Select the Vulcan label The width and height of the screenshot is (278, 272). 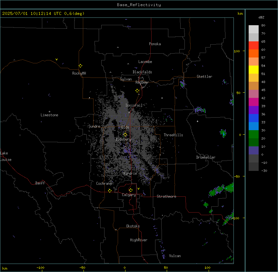coord(175,256)
